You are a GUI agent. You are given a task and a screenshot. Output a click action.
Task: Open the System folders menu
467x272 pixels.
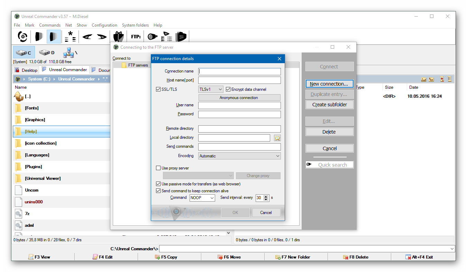(135, 25)
